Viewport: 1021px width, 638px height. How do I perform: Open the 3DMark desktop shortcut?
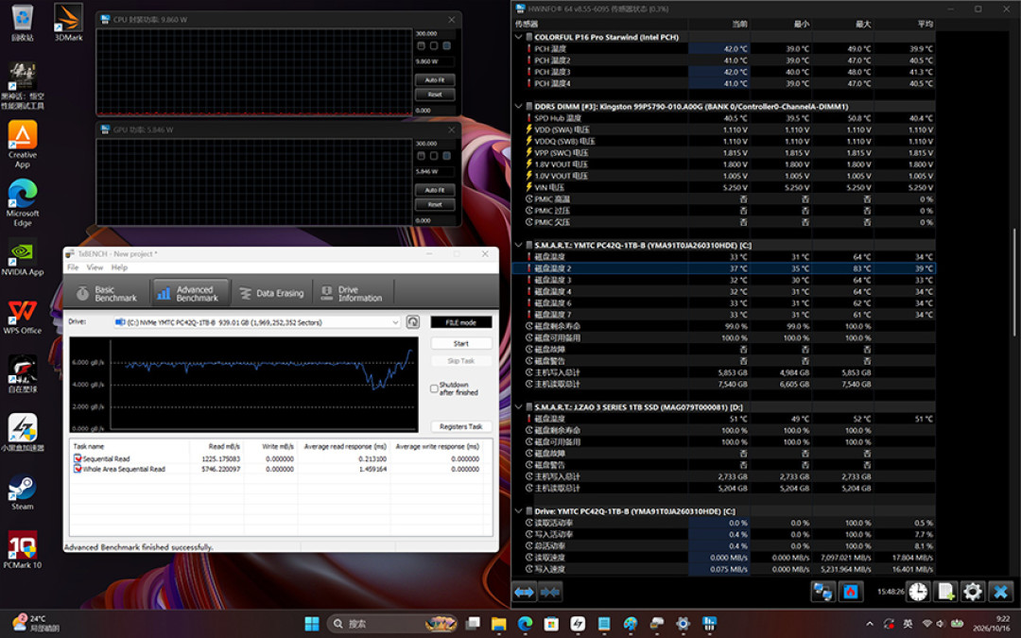point(68,23)
